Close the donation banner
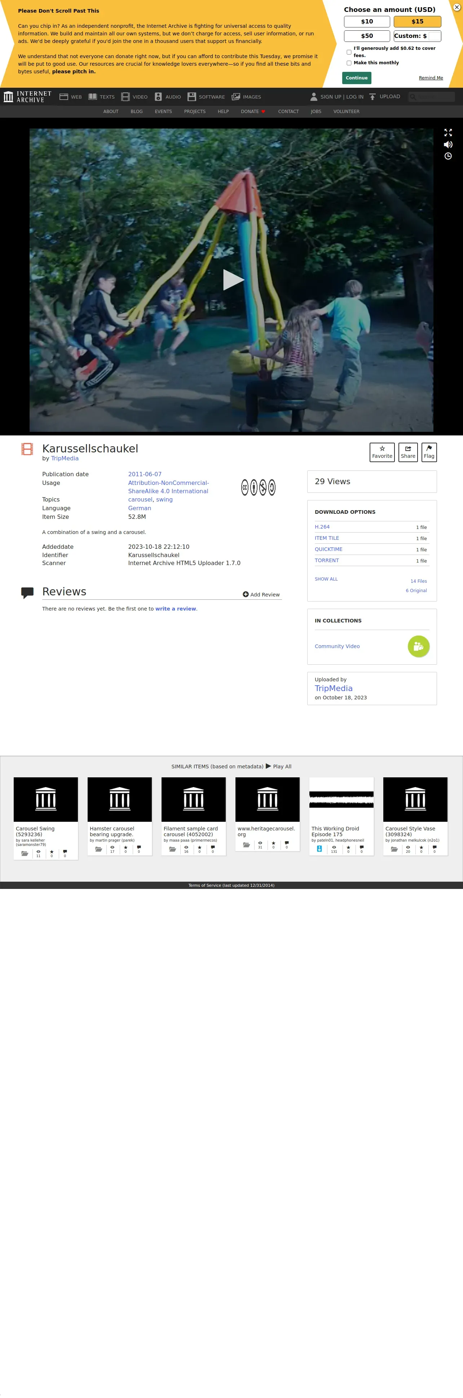This screenshot has height=1398, width=463. (457, 7)
